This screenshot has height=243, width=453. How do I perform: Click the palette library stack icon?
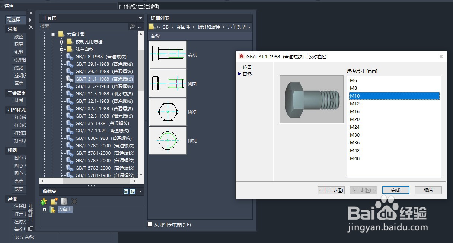click(x=31, y=229)
